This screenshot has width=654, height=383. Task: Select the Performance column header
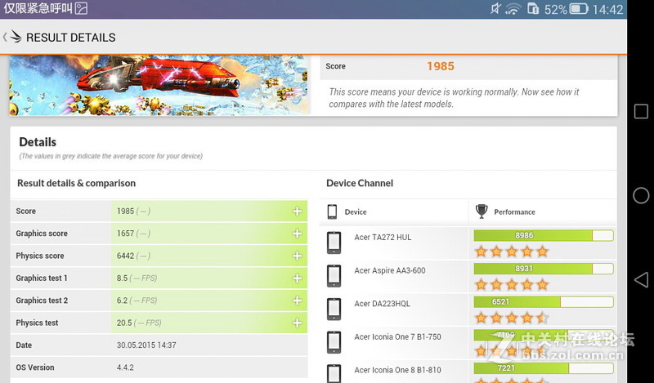tap(514, 212)
